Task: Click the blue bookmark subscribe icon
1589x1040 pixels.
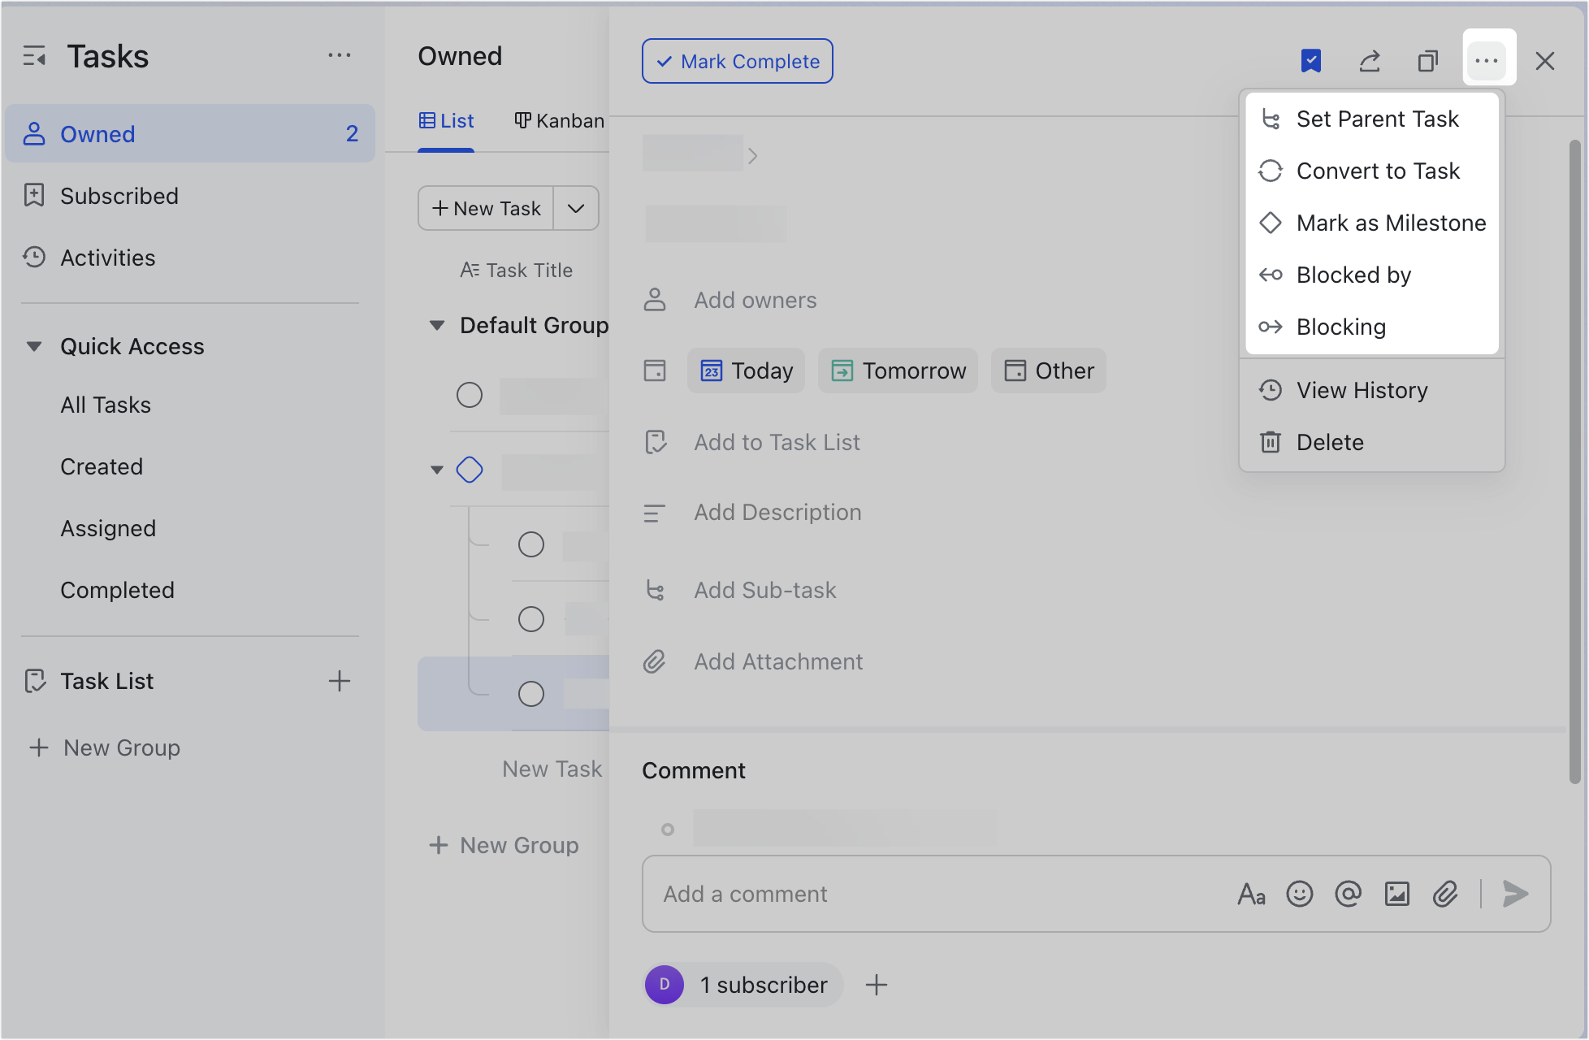Action: pos(1310,61)
